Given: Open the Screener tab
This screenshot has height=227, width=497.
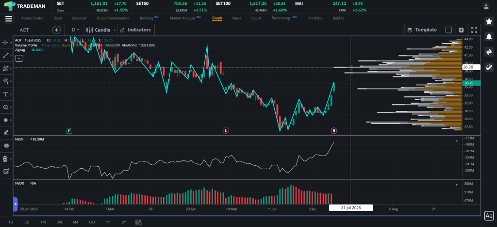Looking at the screenshot, I should tap(79, 18).
